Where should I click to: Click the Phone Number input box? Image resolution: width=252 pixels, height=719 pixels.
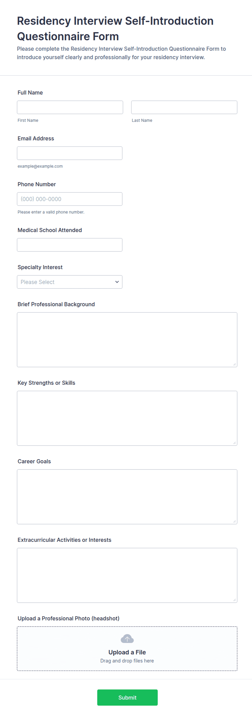pos(70,199)
